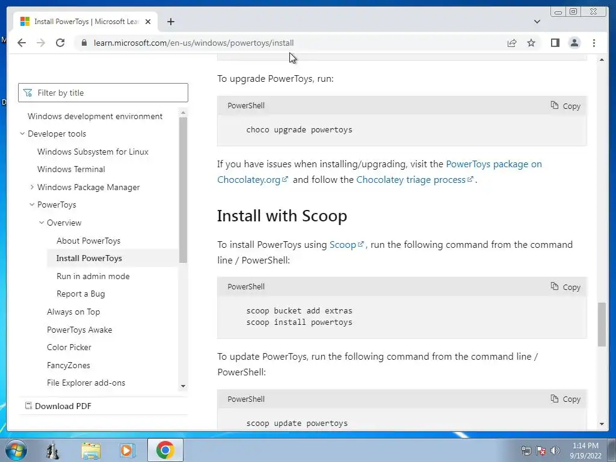
Task: Open Windows development environment entry
Action: [94, 116]
